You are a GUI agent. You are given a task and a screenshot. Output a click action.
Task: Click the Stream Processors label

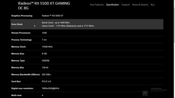tap(21, 33)
